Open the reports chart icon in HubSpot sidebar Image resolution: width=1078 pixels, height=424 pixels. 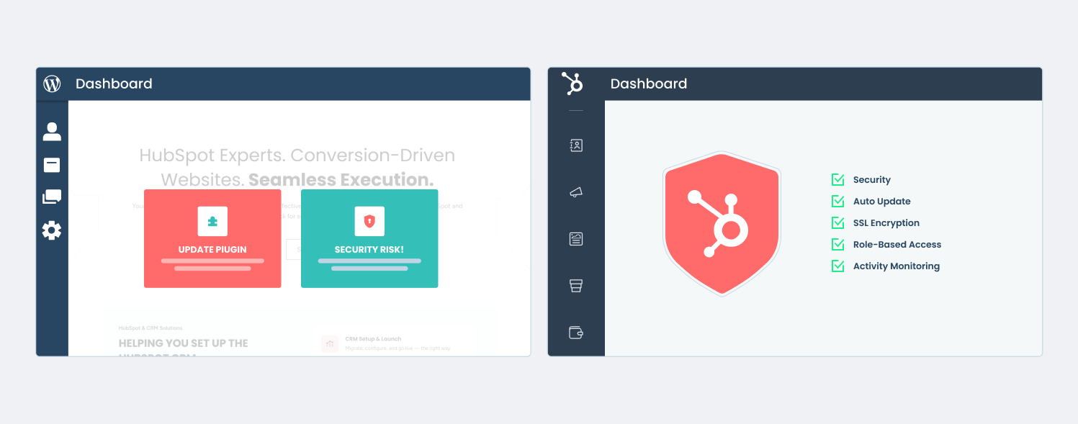[576, 239]
